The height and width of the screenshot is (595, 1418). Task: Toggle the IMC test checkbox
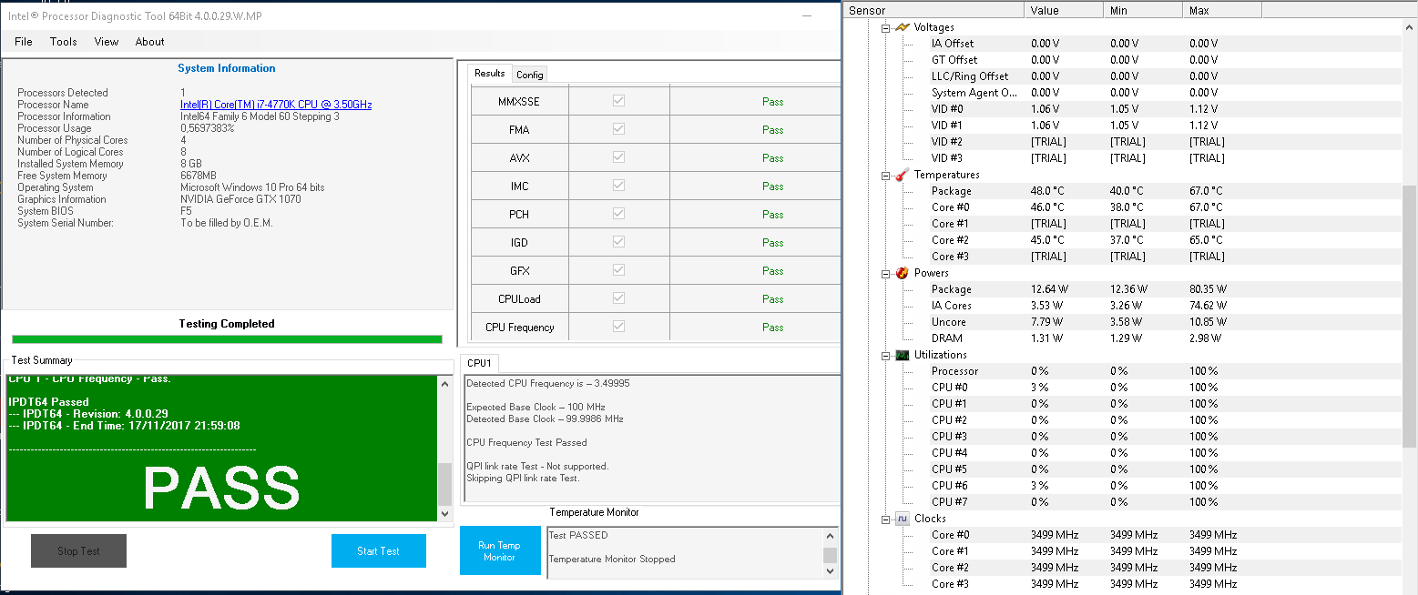(x=619, y=186)
